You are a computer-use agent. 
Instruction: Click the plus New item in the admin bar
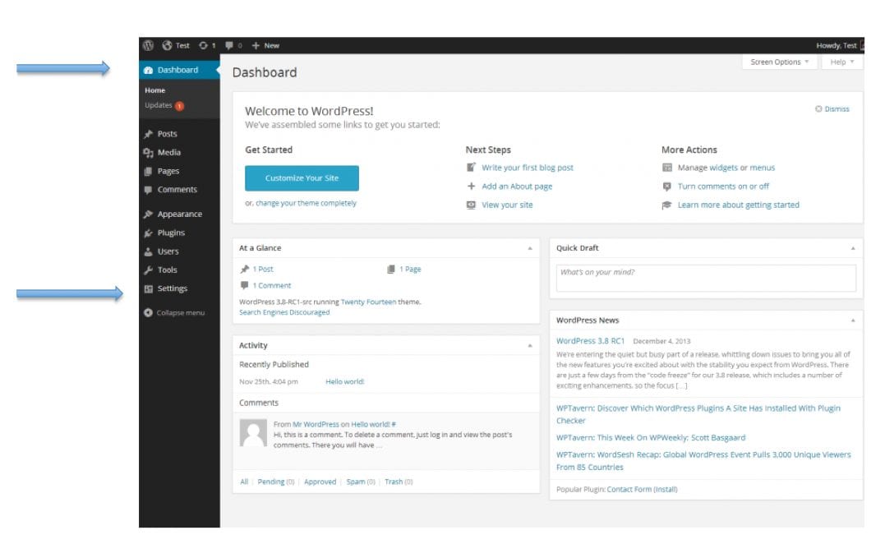[x=265, y=46]
